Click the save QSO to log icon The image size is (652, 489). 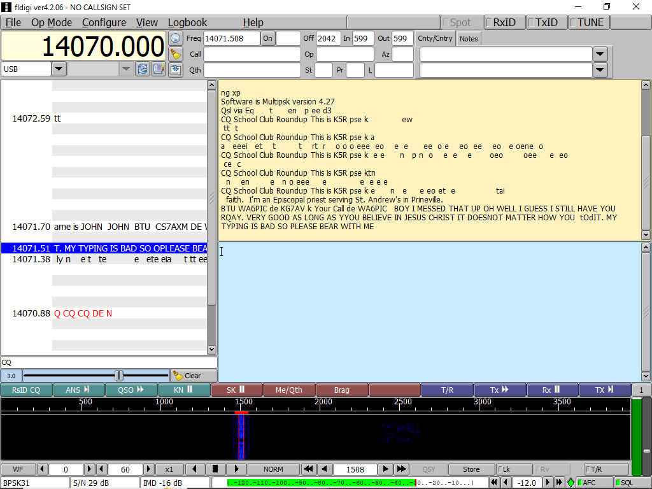(x=176, y=69)
